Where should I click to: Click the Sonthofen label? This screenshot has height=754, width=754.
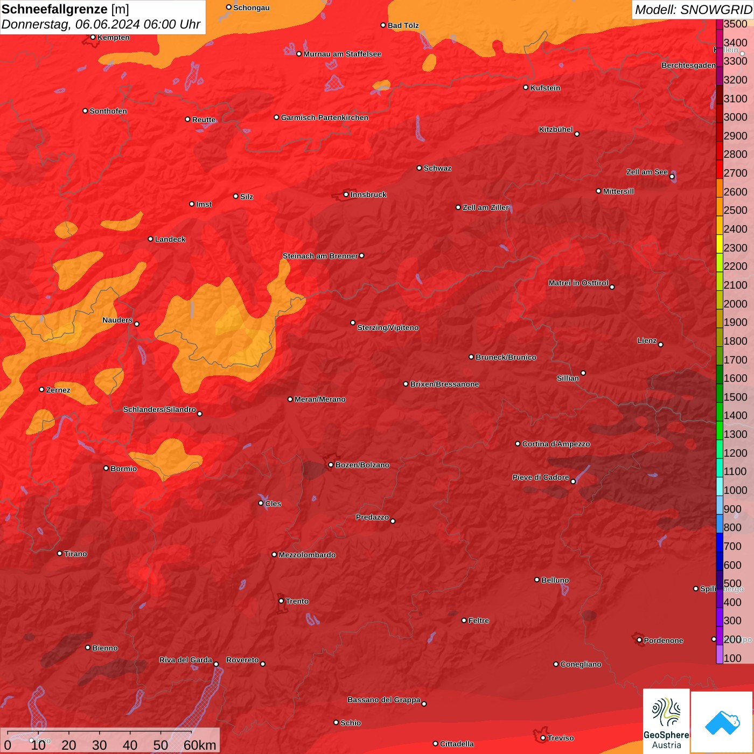coord(108,111)
